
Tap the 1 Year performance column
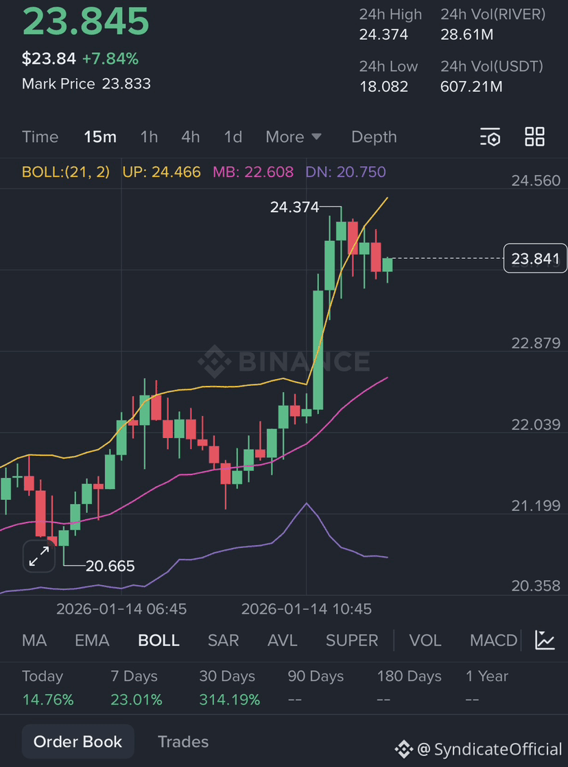(487, 688)
